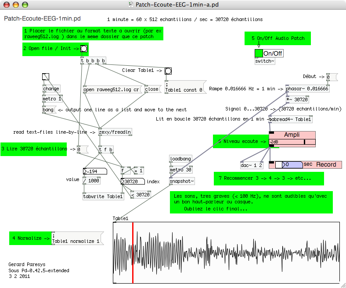
Task: Click the 'Ampli' label
Action: point(292,135)
